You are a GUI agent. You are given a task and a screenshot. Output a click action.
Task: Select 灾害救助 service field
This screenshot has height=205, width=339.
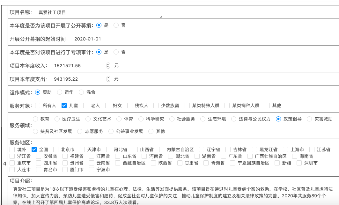309,119
